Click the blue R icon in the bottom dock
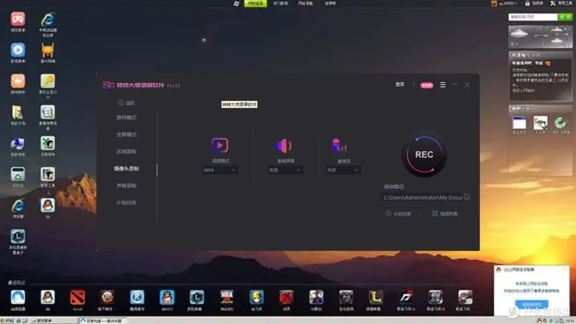 point(137,297)
